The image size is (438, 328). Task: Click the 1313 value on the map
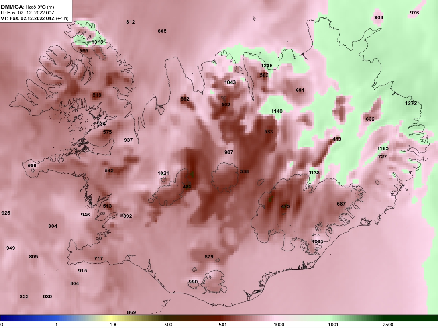(98, 42)
